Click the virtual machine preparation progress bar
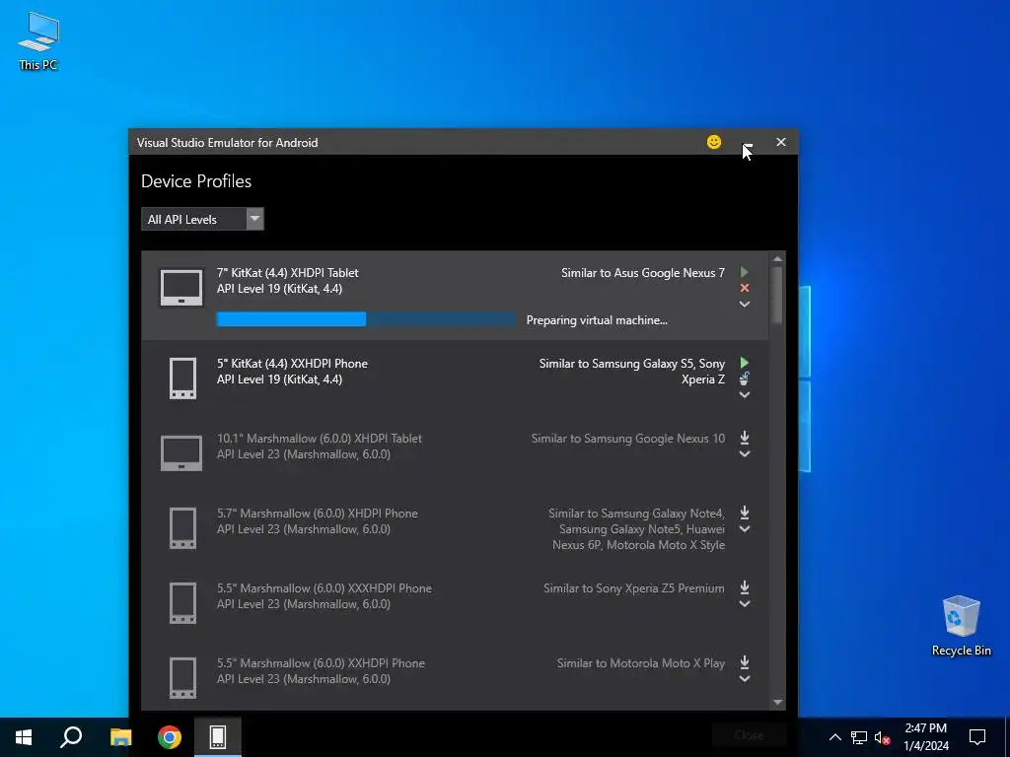The width and height of the screenshot is (1010, 757). tap(366, 319)
